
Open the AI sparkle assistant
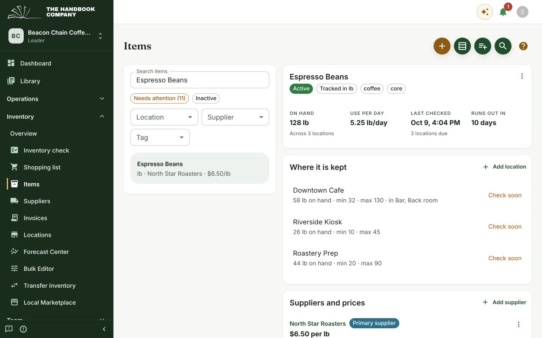pos(485,12)
